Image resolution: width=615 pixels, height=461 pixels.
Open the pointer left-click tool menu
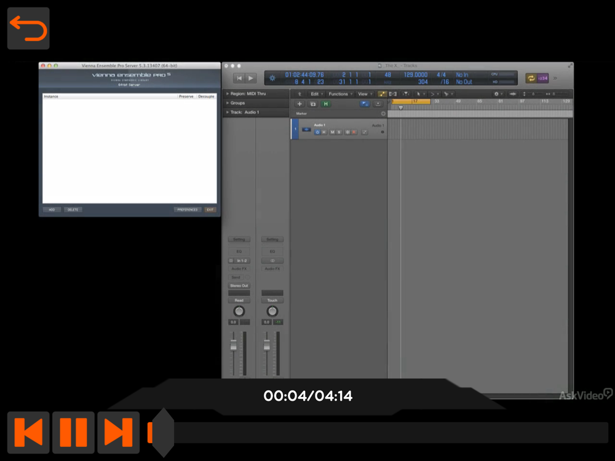pyautogui.click(x=421, y=94)
